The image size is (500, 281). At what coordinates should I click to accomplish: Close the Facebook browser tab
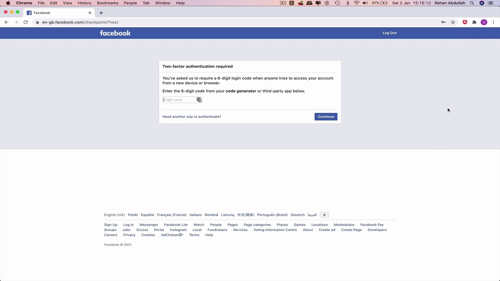(x=90, y=13)
